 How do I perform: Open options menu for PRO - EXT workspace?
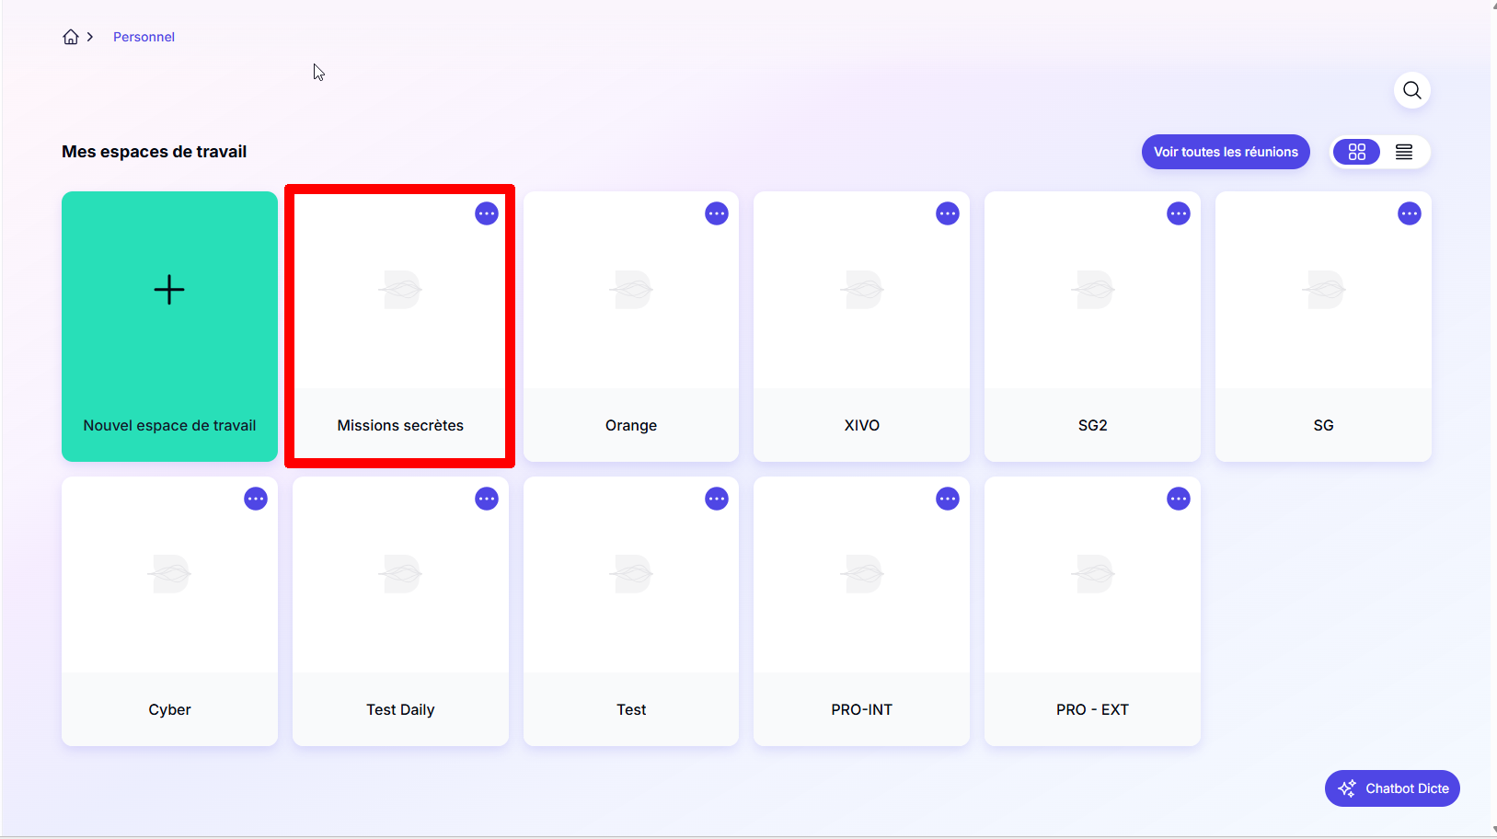(1179, 499)
